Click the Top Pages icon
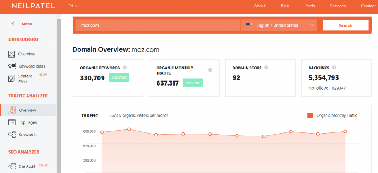The height and width of the screenshot is (173, 378). point(12,122)
